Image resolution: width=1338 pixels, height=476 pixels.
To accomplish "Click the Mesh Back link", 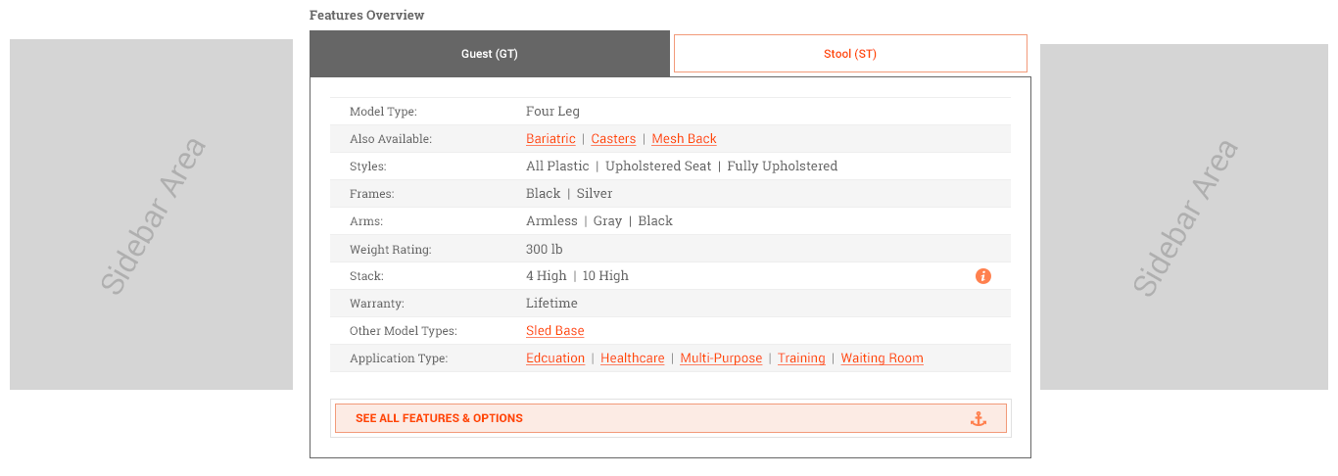I will (x=684, y=139).
